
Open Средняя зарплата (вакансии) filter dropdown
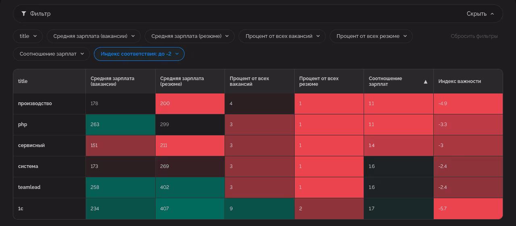(x=94, y=36)
